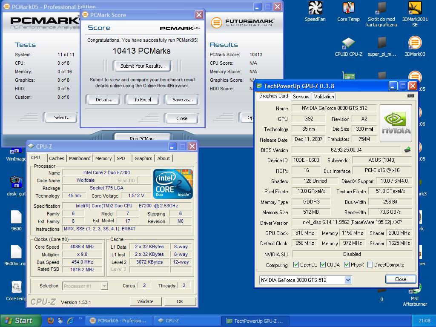Click the PCMark Score value 10413 in Results

[x=256, y=54]
